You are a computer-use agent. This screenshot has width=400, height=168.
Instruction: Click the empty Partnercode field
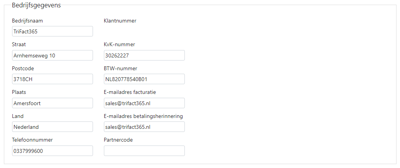coord(144,151)
